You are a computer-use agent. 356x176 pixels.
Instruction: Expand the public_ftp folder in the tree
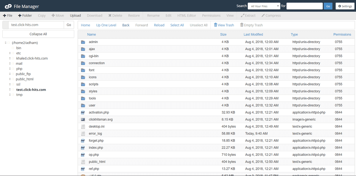click(10, 74)
